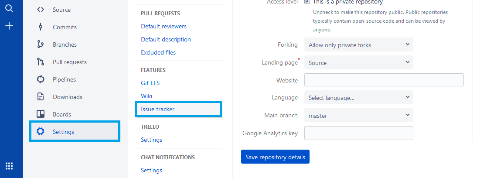The image size is (487, 178).
Task: Click the Boards Trello icon
Action: [41, 114]
